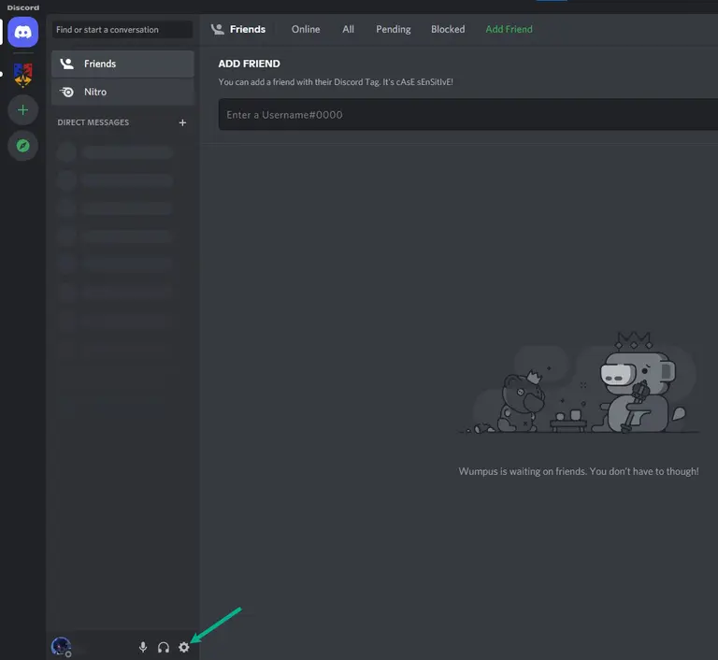Open the server with the red and blue icon

pyautogui.click(x=22, y=75)
